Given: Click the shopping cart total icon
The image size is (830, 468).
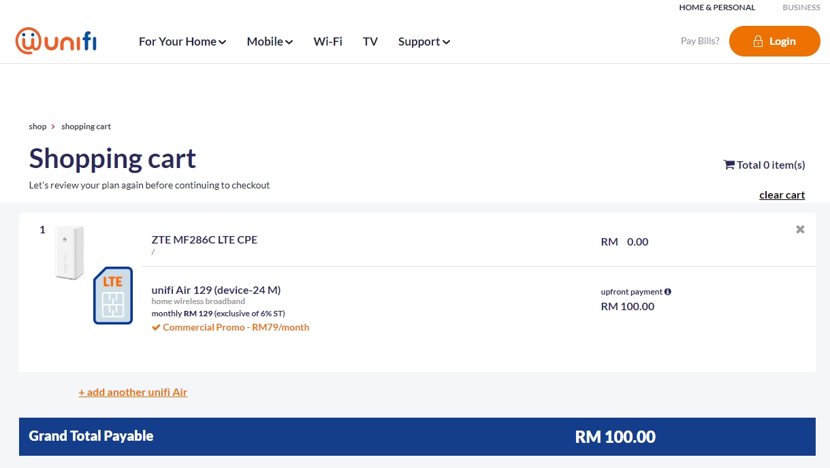Looking at the screenshot, I should tap(729, 165).
